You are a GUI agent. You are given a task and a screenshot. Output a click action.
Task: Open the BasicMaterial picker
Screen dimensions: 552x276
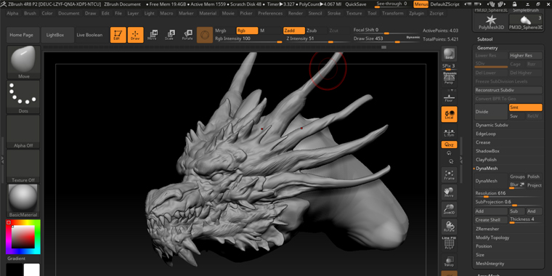23,200
